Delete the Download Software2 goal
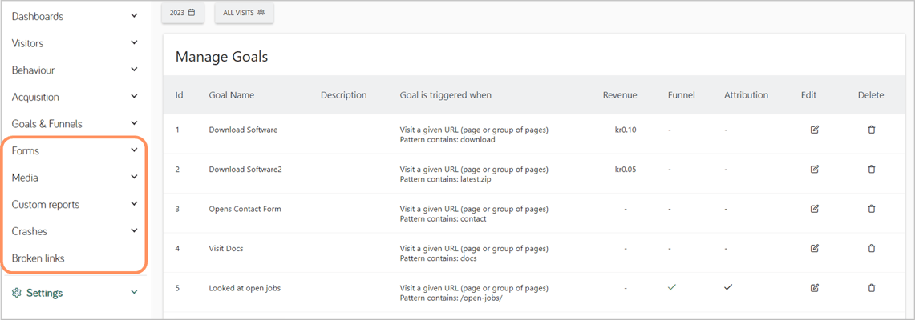Image resolution: width=915 pixels, height=320 pixels. 871,170
